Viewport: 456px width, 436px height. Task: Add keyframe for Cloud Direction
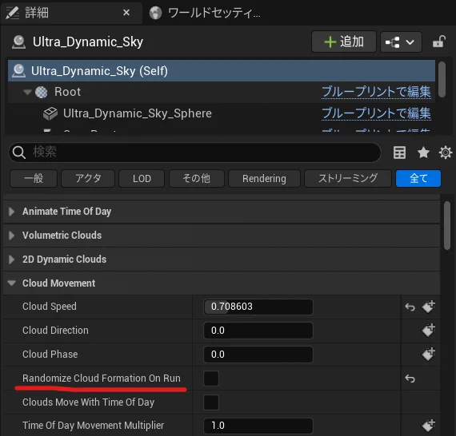pyautogui.click(x=429, y=331)
